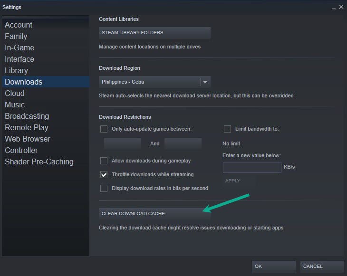Minimize the Settings window
The height and width of the screenshot is (276, 347).
pos(334,8)
